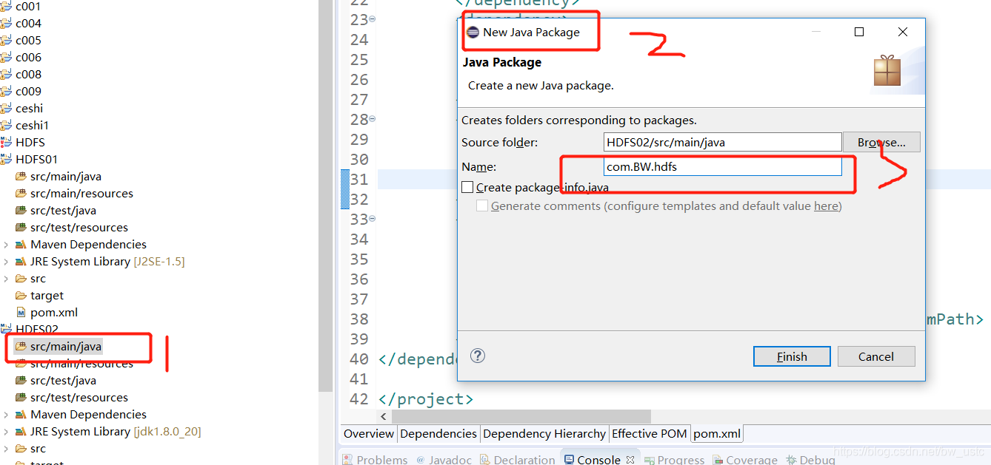Image resolution: width=991 pixels, height=465 pixels.
Task: Open the help question mark in dialog
Action: [478, 356]
